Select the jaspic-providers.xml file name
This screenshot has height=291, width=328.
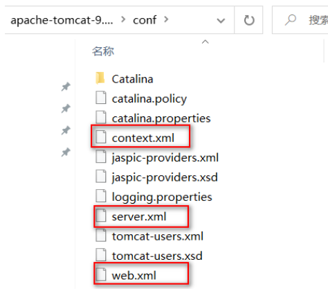165,158
